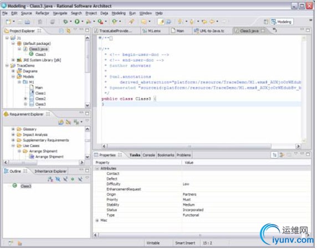This screenshot has height=249, width=317.
Task: Open dropdown beside third Requirement Explorer icon
Action: click(x=81, y=122)
